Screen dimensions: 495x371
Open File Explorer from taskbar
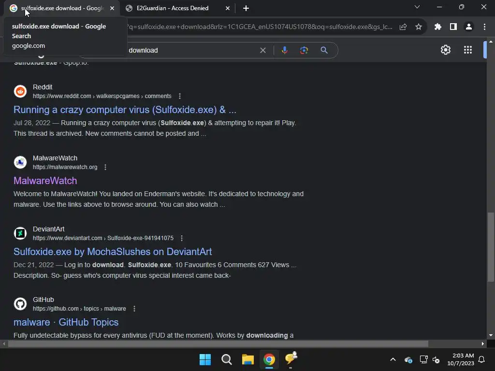pyautogui.click(x=248, y=359)
